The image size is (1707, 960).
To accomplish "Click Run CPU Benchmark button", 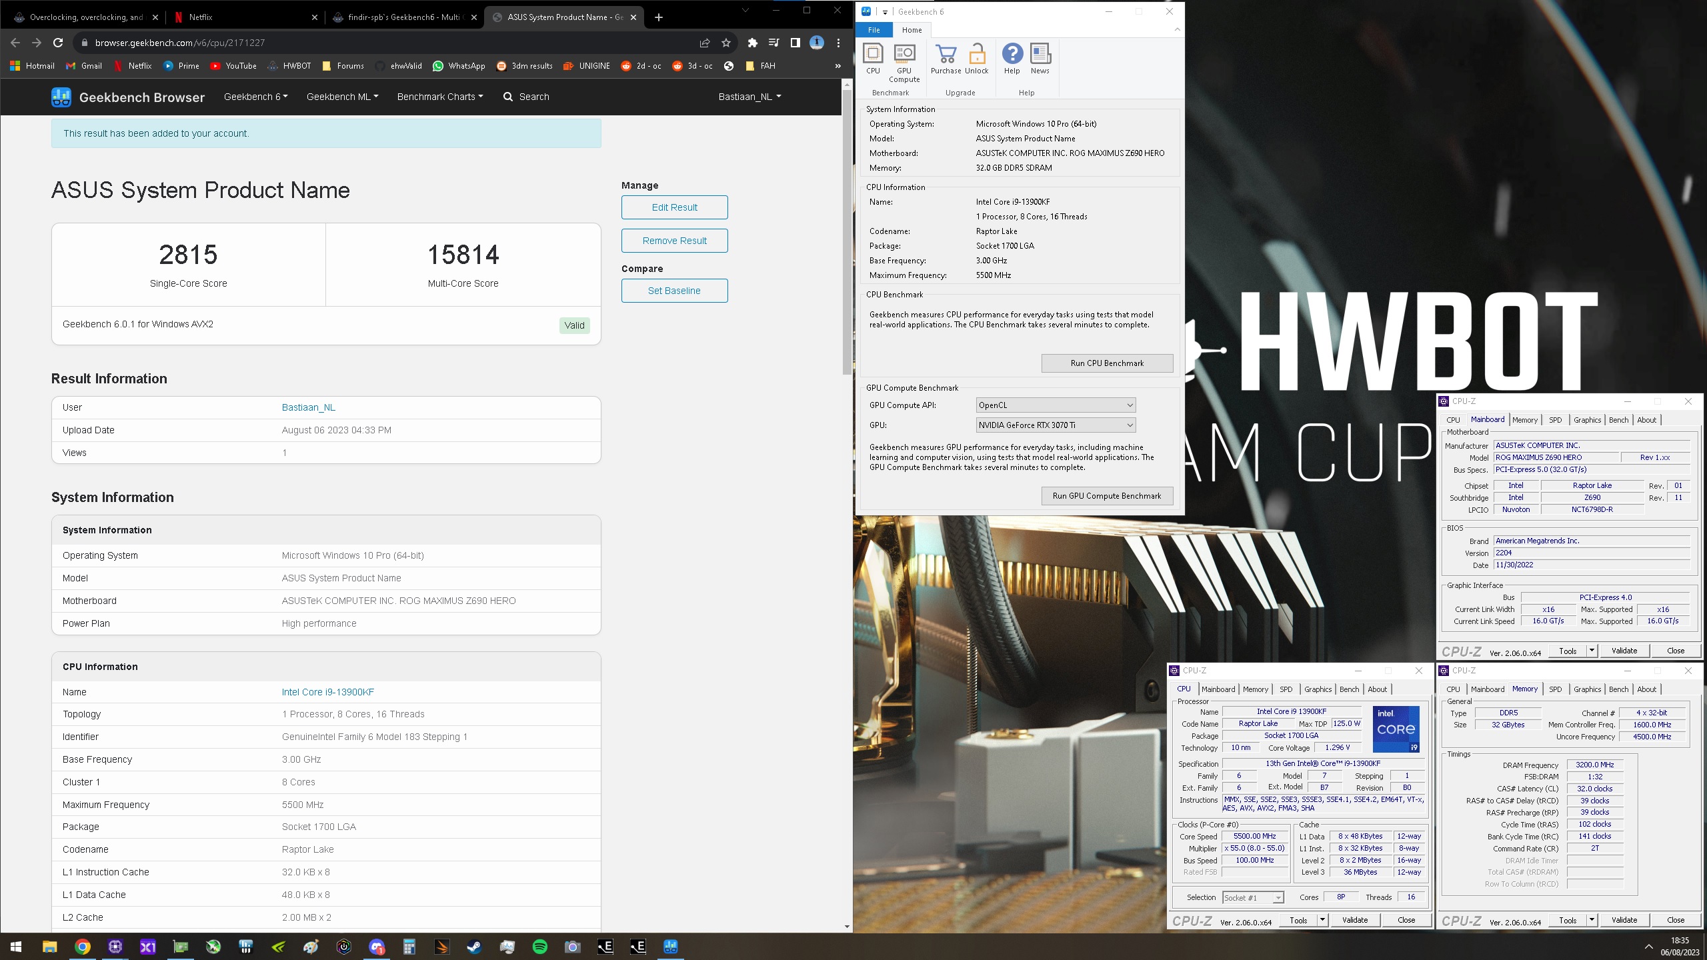I will tap(1107, 363).
